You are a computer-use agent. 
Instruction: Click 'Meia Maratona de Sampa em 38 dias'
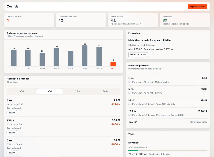(x=150, y=41)
